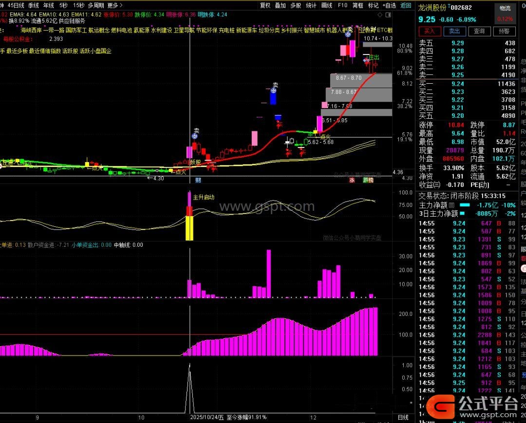Switch to the 年线 period tab
Screen dimensions: 526x423
(49, 5)
